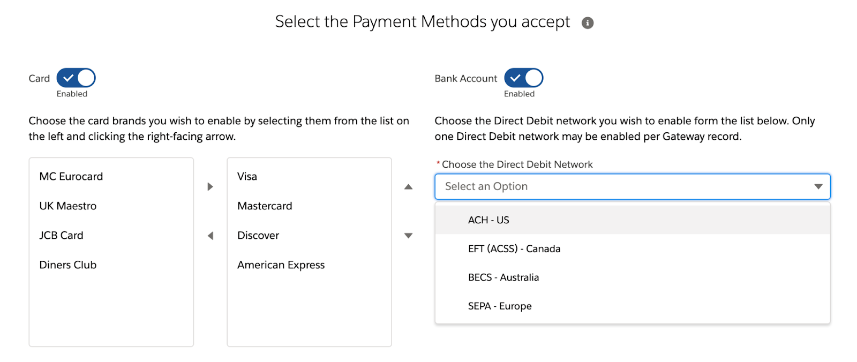Click the checkmark inside the Bank Account toggle
This screenshot has height=362, width=857.
pyautogui.click(x=516, y=78)
